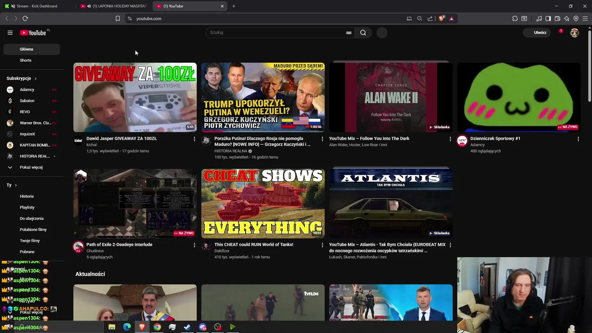The height and width of the screenshot is (333, 592).
Task: Switch to the Stream - Kick Dashboard tab
Action: [x=37, y=6]
